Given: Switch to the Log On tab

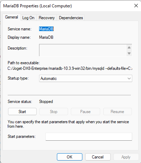Looking at the screenshot, I should coord(28,18).
